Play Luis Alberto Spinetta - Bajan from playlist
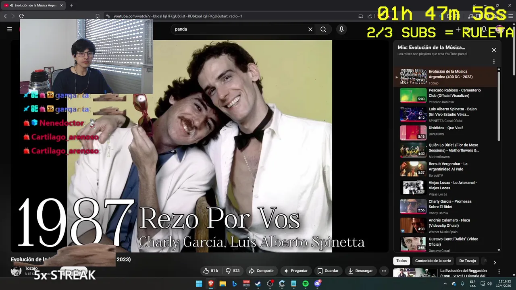The height and width of the screenshot is (290, 516). pyautogui.click(x=445, y=114)
